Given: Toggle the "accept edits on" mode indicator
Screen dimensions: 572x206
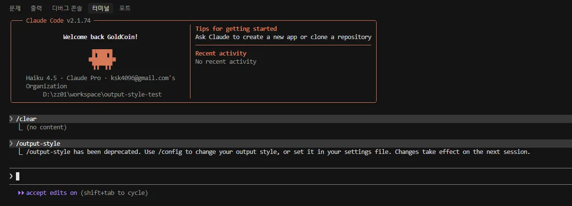Looking at the screenshot, I should tap(52, 193).
